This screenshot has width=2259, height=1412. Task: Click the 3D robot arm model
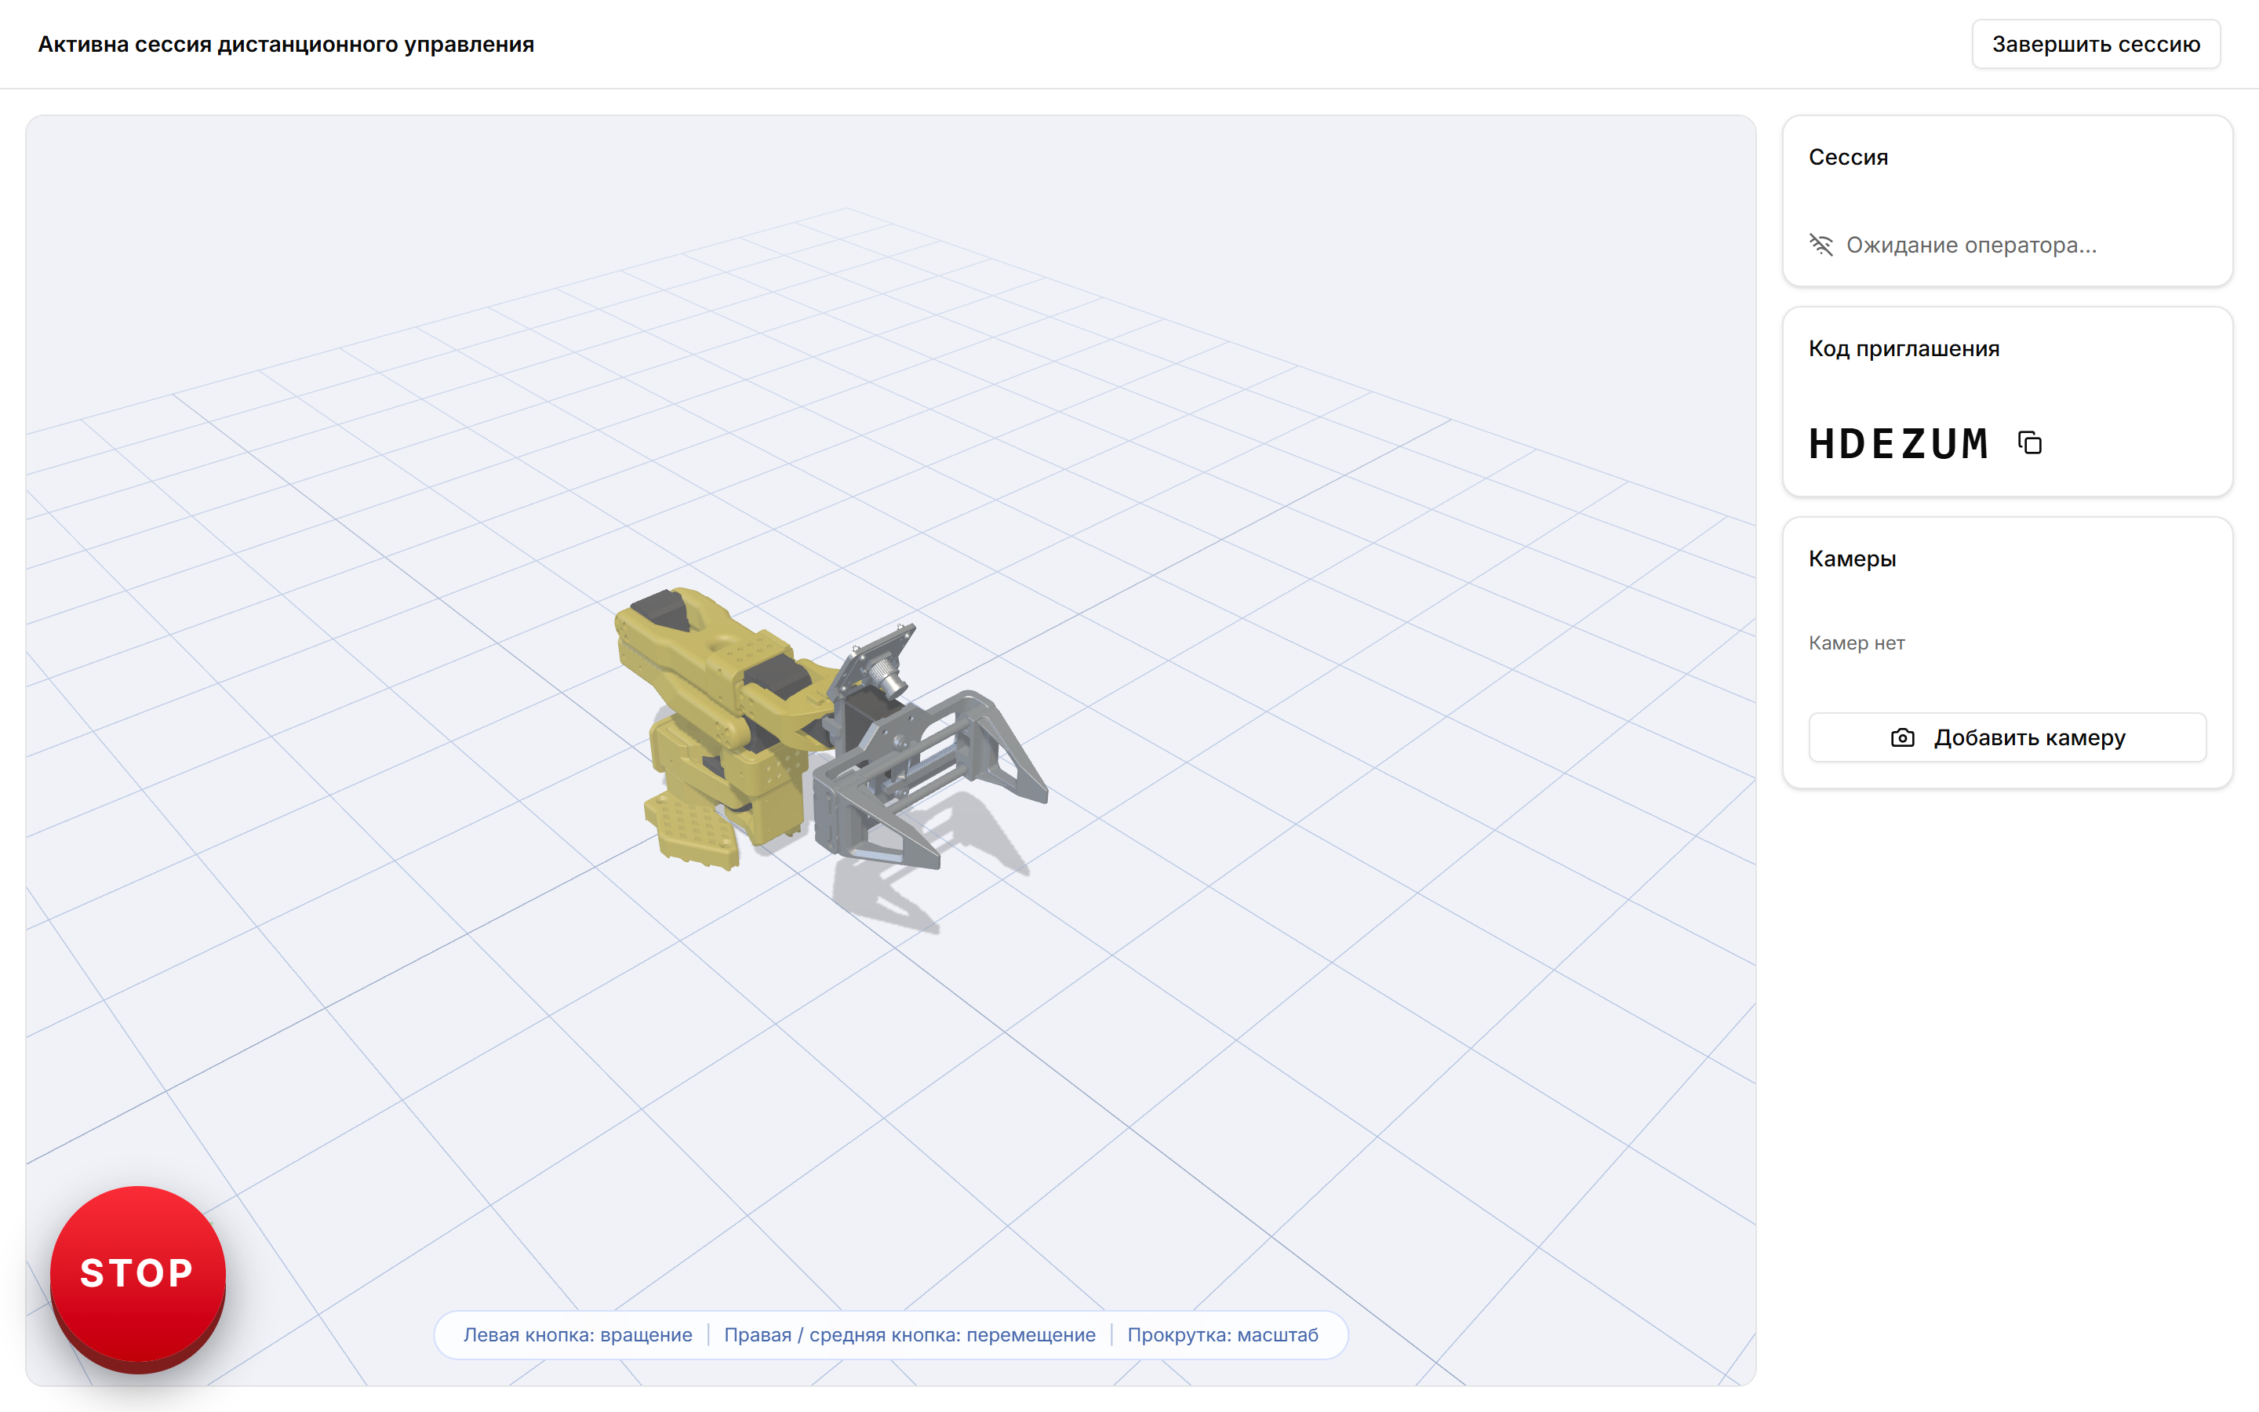831,730
